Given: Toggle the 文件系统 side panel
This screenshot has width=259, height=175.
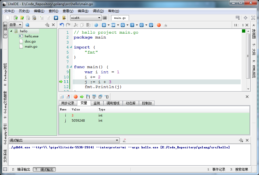Looking at the screenshot, I should coord(5,156).
